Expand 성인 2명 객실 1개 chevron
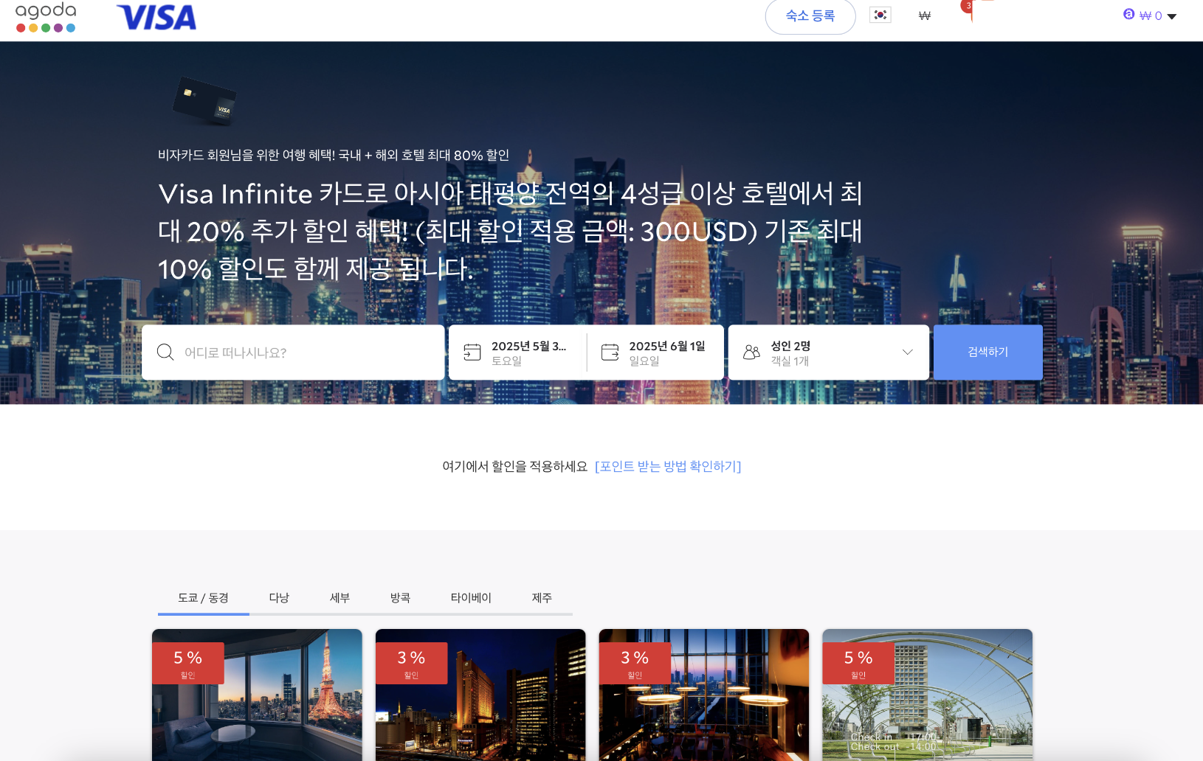This screenshot has width=1203, height=761. click(x=908, y=352)
